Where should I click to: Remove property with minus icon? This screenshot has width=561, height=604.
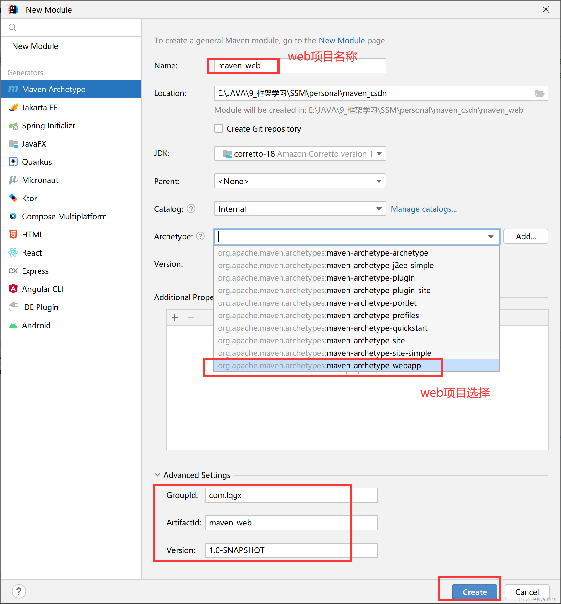tap(191, 317)
